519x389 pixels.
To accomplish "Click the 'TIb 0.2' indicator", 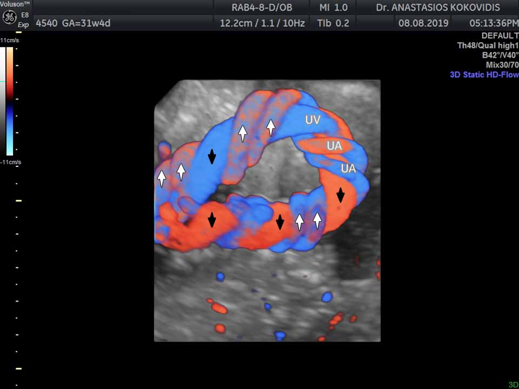I will click(x=333, y=23).
